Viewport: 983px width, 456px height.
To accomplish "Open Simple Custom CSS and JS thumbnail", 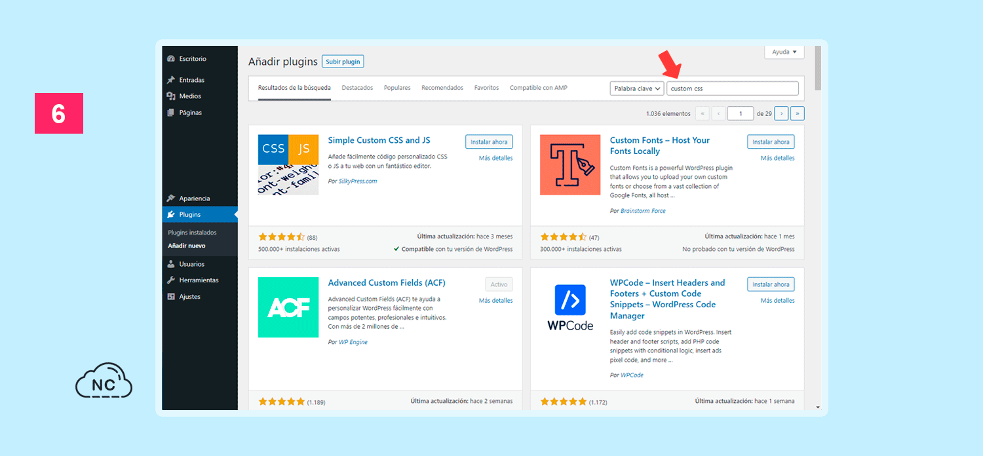I will point(288,165).
